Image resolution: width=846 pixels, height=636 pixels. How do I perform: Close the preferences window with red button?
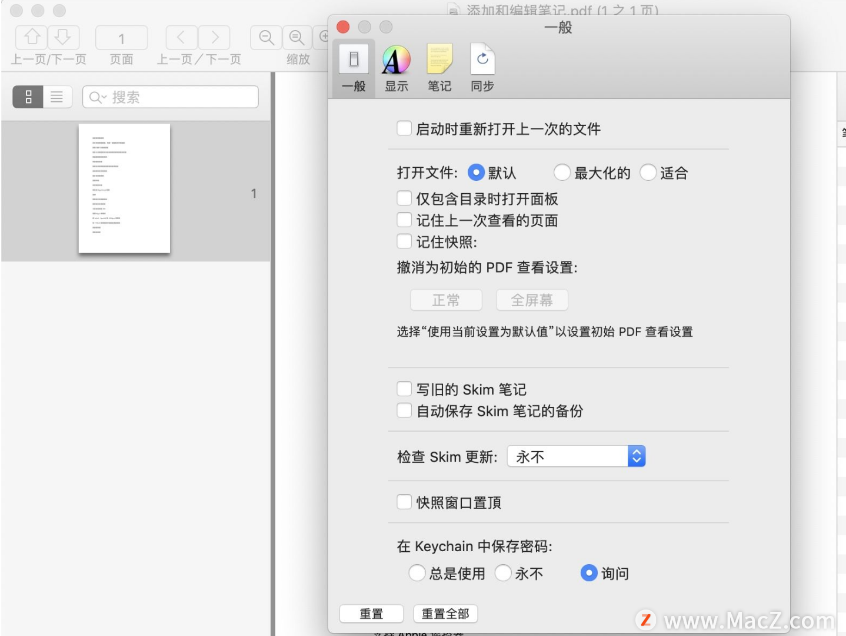(x=343, y=27)
